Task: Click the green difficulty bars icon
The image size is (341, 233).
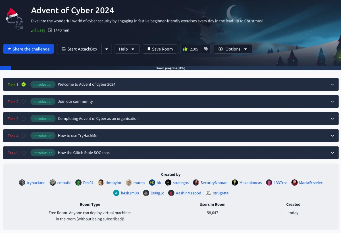Action: [34, 30]
